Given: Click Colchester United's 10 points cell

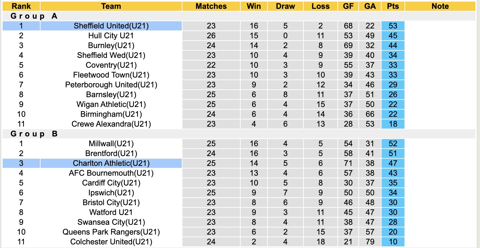Looking at the screenshot, I should pyautogui.click(x=393, y=242).
